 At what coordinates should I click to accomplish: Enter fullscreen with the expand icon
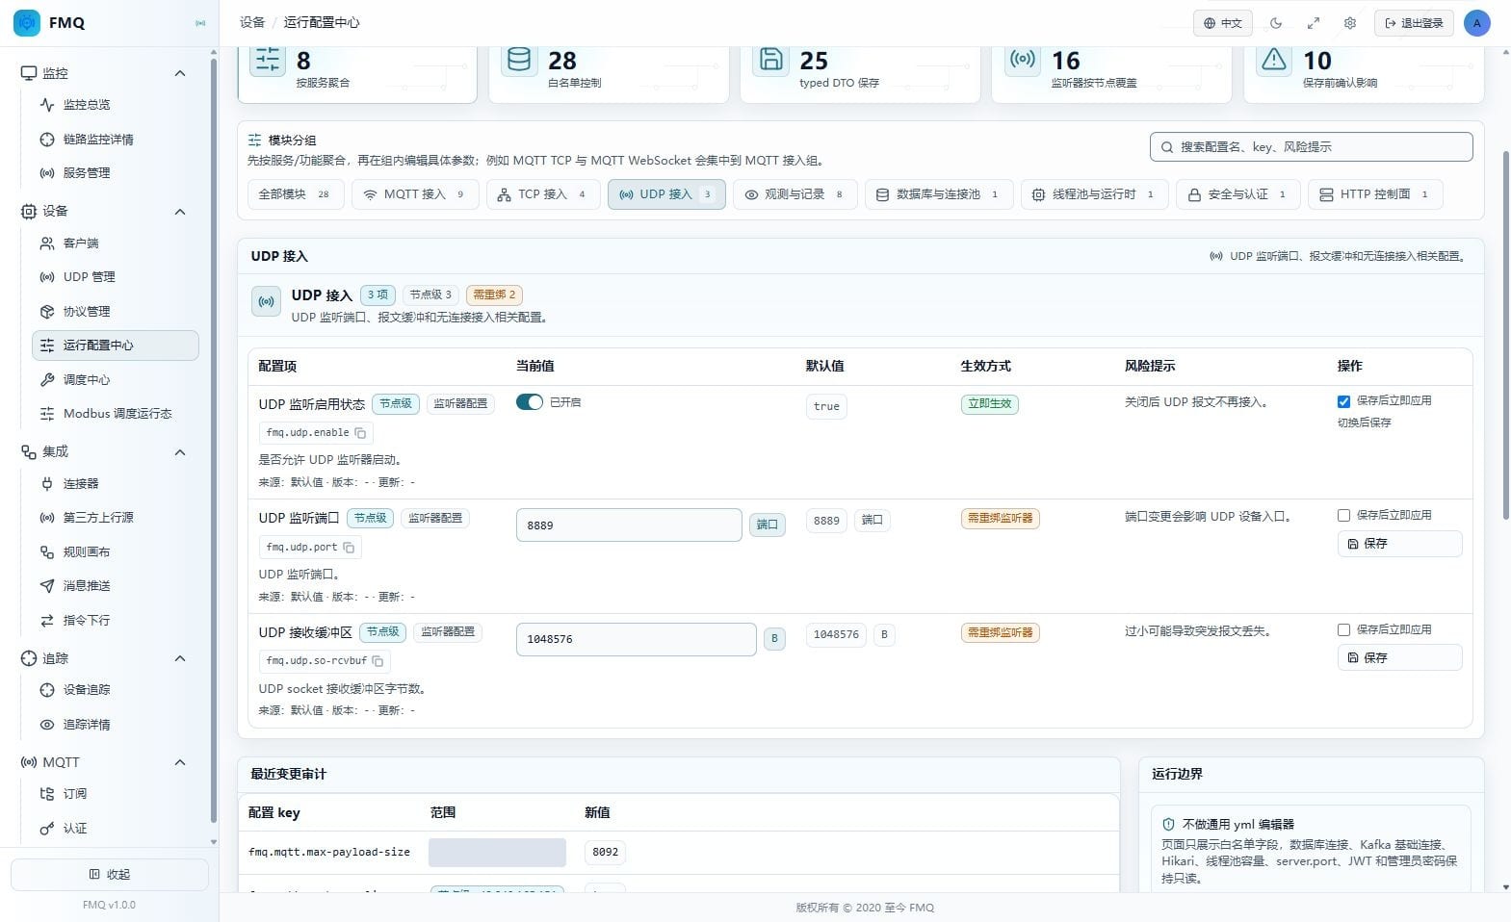tap(1313, 23)
